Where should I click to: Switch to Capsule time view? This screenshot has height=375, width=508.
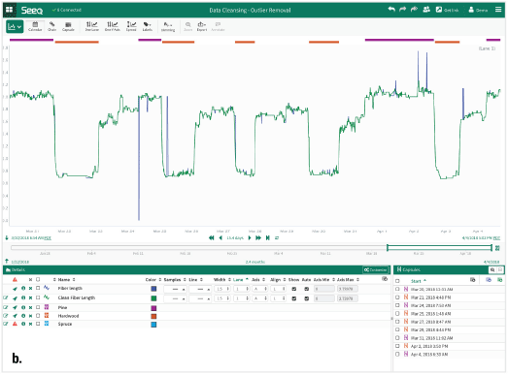(68, 26)
